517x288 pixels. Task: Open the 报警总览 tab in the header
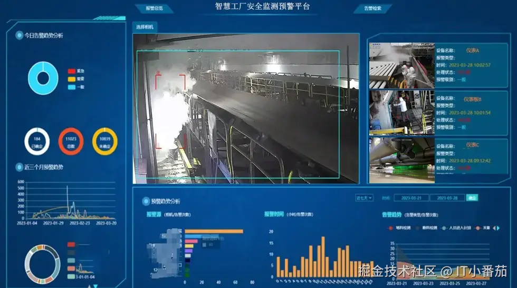point(154,8)
